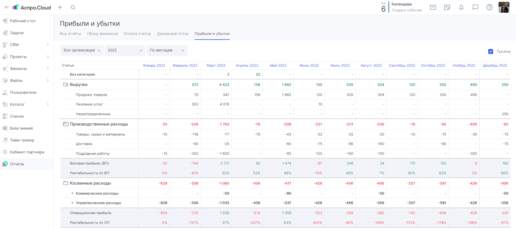Click the plus icon in the top bar
The image size is (516, 229).
pos(60,7)
